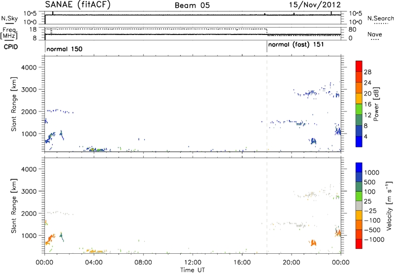
Task: Pick the orange 20–24 dB Power segment
Action: pyautogui.click(x=359, y=88)
